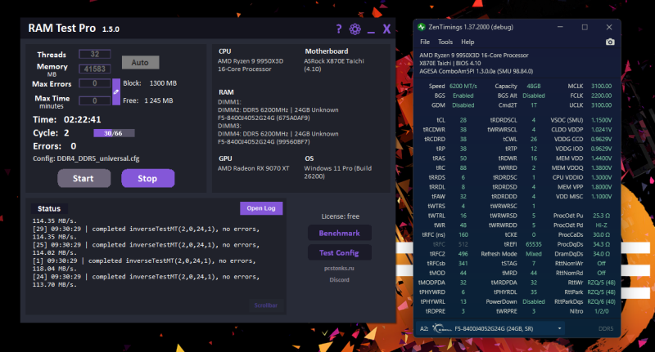Click the tRFC (ns) value 160

(x=463, y=235)
